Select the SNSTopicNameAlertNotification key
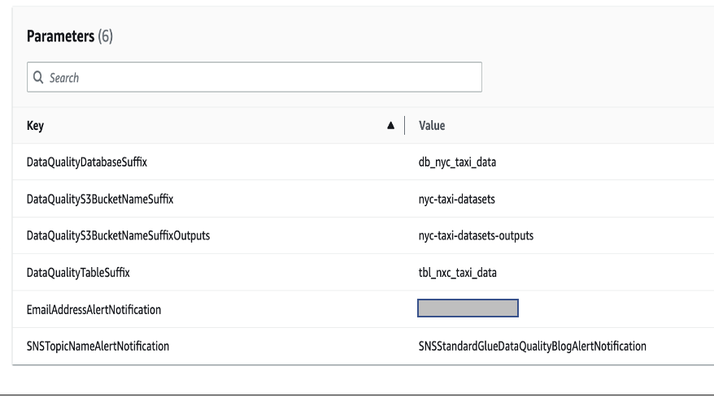Screen dimensions: 714x414 click(x=98, y=347)
